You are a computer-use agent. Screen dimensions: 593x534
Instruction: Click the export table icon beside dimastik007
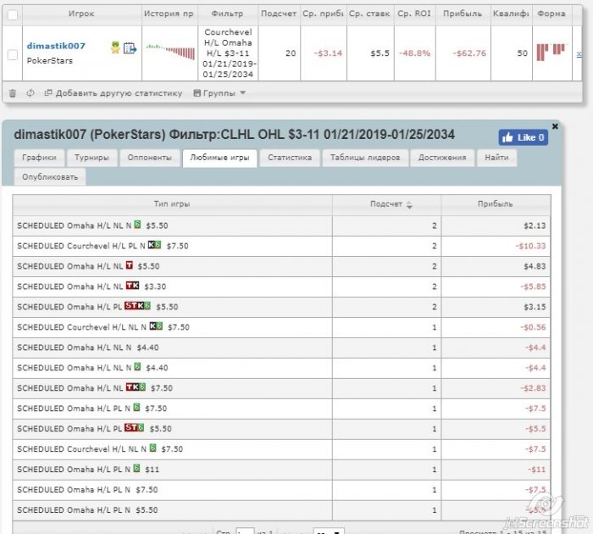130,48
